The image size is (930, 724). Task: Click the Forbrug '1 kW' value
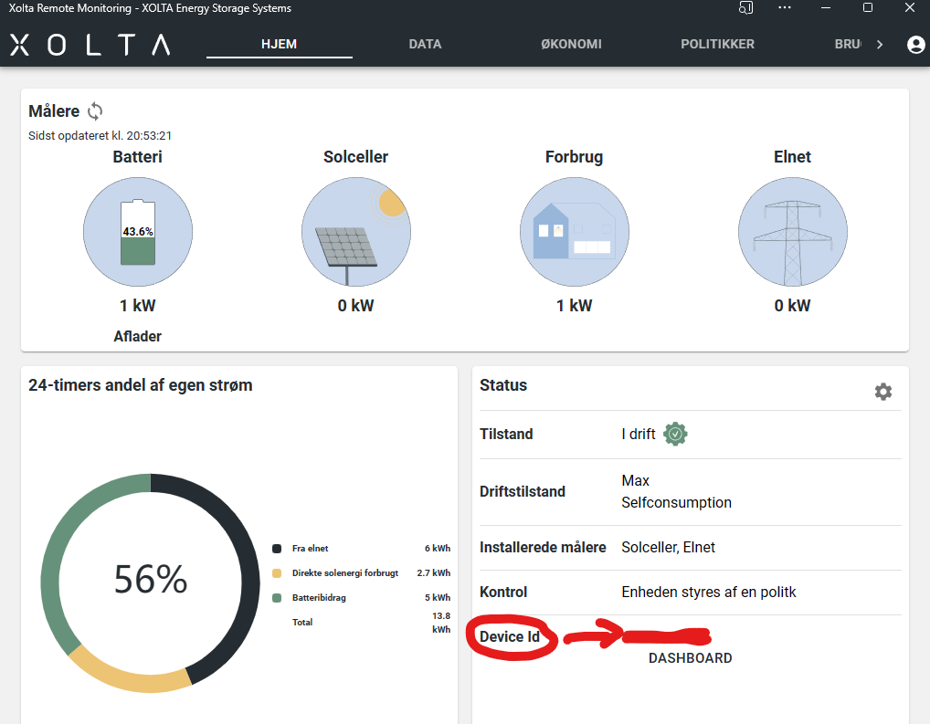(x=574, y=305)
